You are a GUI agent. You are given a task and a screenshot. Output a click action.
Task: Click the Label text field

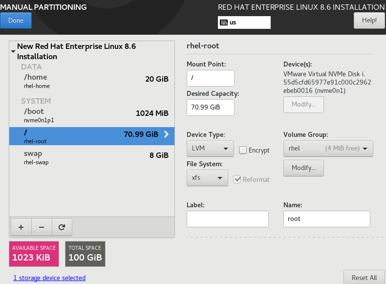pos(228,218)
